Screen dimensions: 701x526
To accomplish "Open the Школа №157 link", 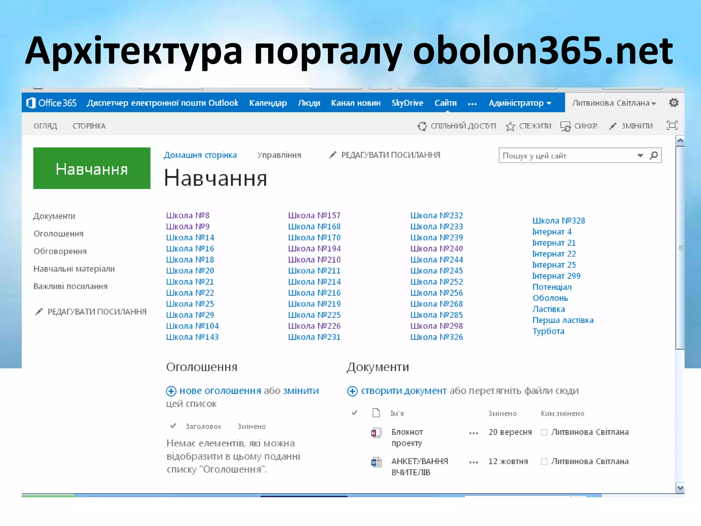I will click(314, 215).
